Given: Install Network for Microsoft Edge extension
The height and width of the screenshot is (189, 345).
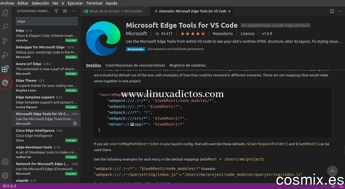Looking at the screenshot, I should tap(71, 174).
